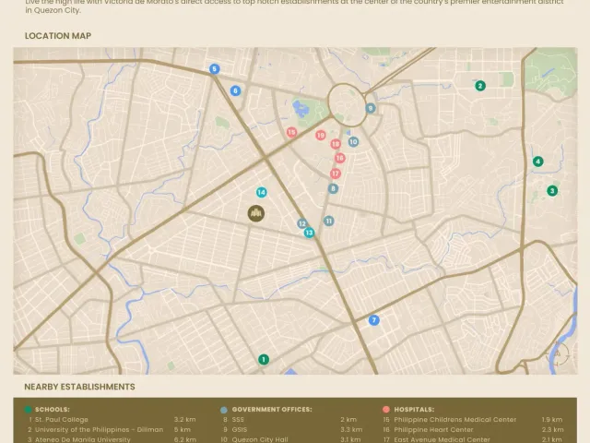Click the brown building property marker
The height and width of the screenshot is (443, 590).
(x=256, y=213)
